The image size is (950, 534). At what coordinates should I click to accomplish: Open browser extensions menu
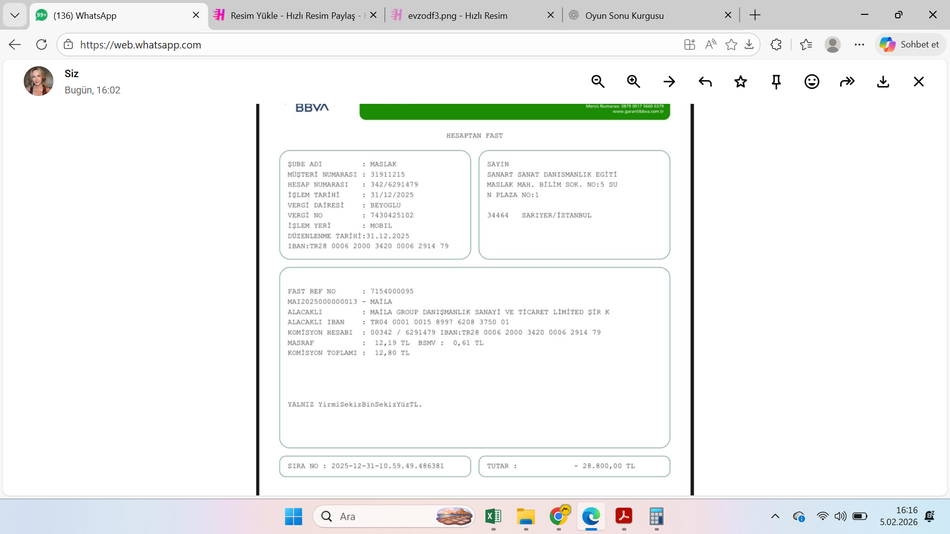[x=776, y=44]
